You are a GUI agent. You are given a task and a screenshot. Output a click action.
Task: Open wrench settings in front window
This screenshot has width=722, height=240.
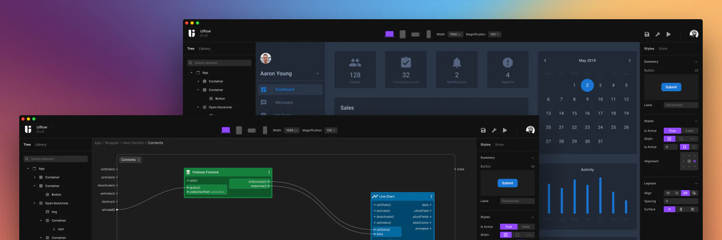point(494,130)
